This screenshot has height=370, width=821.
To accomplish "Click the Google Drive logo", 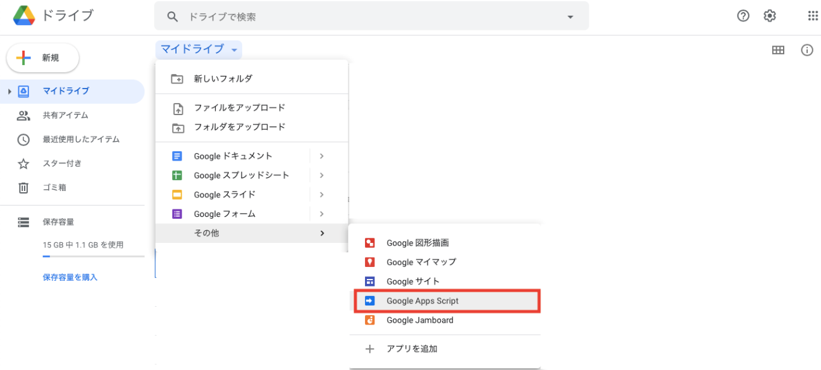I will [x=24, y=16].
